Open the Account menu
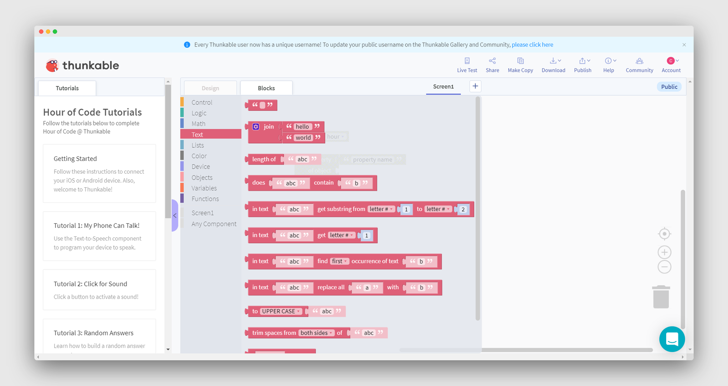728x386 pixels. point(671,65)
